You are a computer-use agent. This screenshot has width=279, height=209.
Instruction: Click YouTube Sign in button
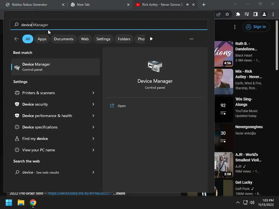click(256, 27)
